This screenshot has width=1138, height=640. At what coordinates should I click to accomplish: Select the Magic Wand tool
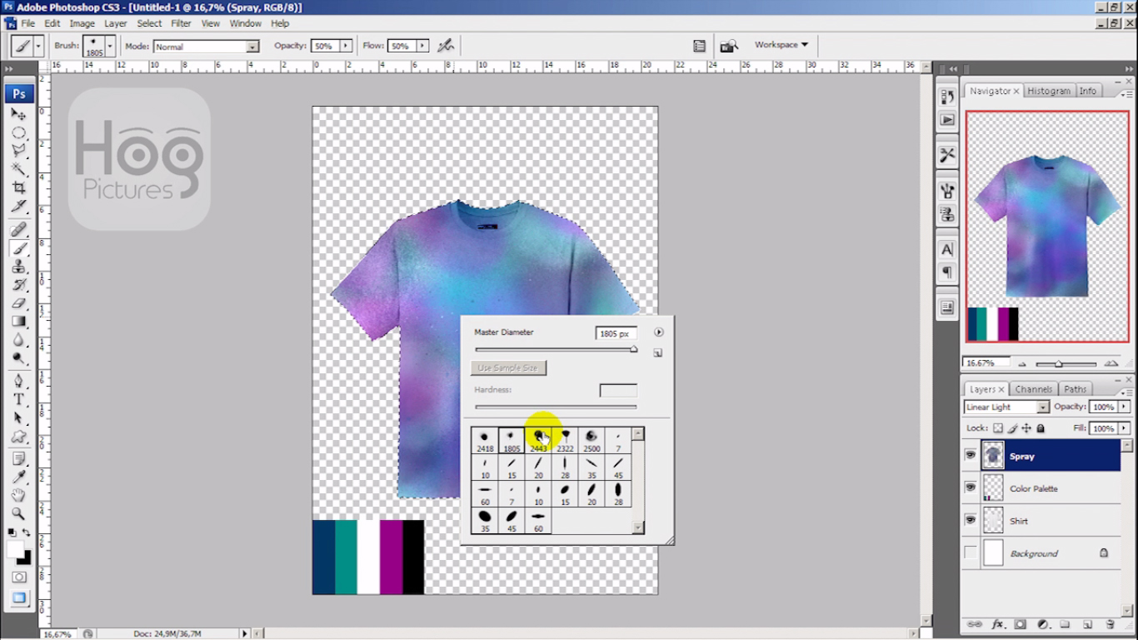click(18, 169)
